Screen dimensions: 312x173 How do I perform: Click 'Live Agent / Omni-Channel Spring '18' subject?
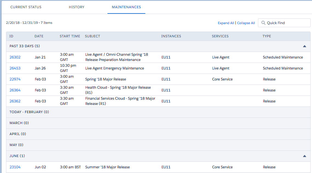(117, 57)
